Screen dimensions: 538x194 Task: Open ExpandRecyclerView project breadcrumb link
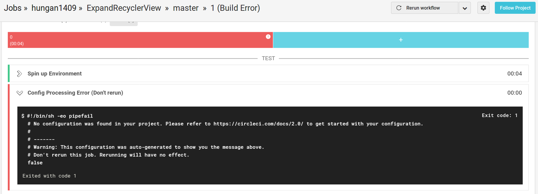(124, 8)
